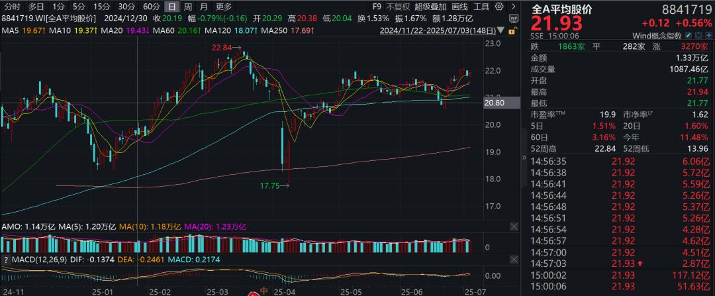
Task: Switch to the 分时 intraday tab
Action: 13,7
